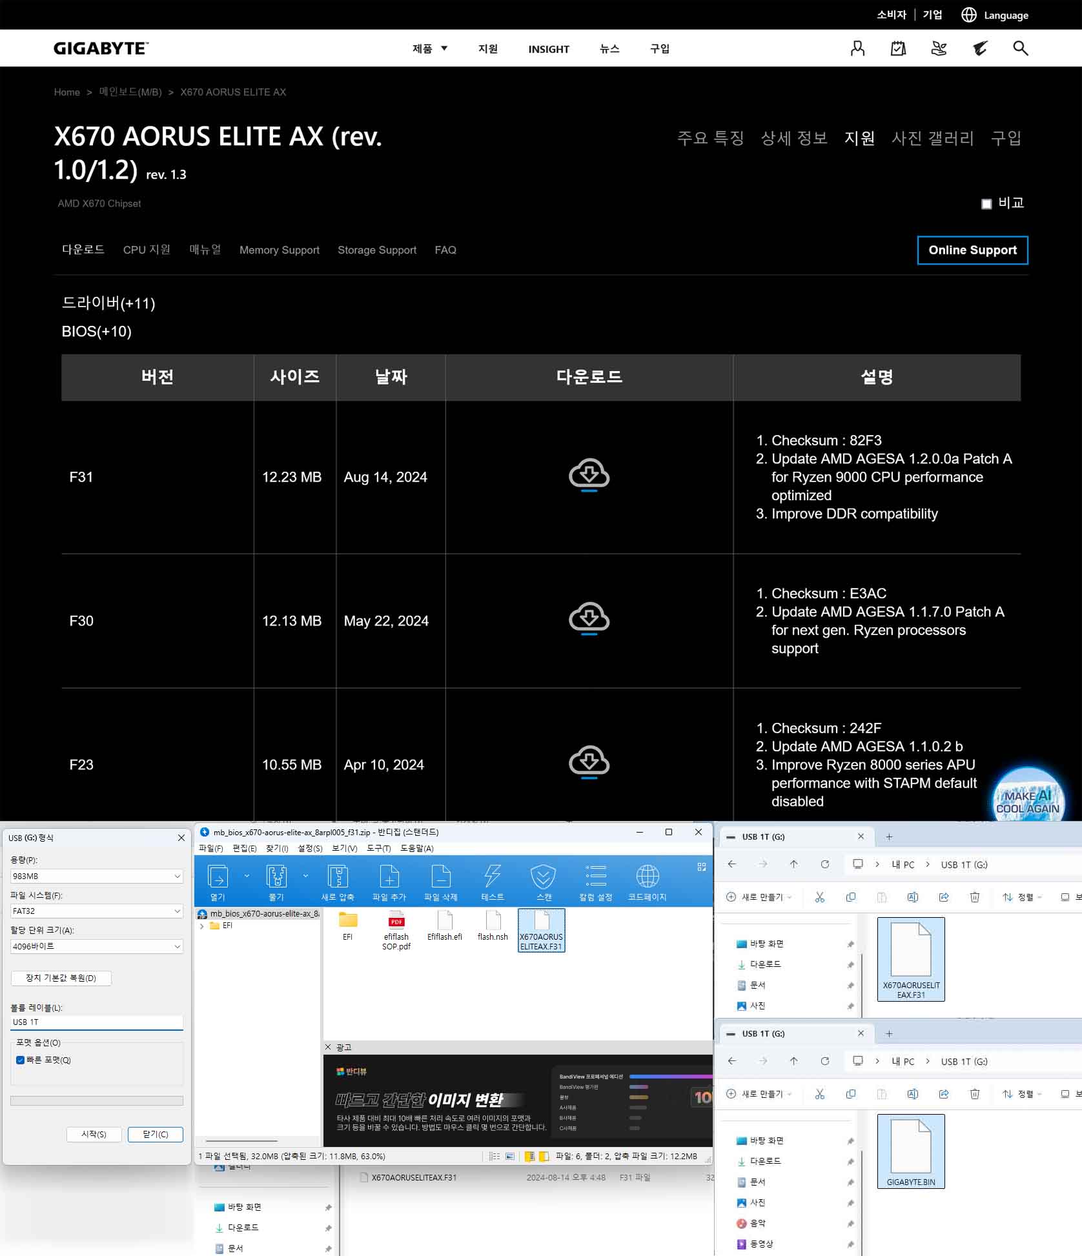This screenshot has width=1082, height=1256.
Task: Switch to the Memory Support tab
Action: pos(280,250)
